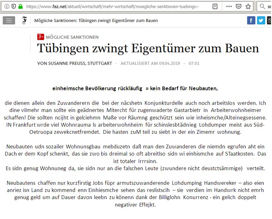
Task: Go to FAZ homepage via F logo
Action: coord(24,21)
